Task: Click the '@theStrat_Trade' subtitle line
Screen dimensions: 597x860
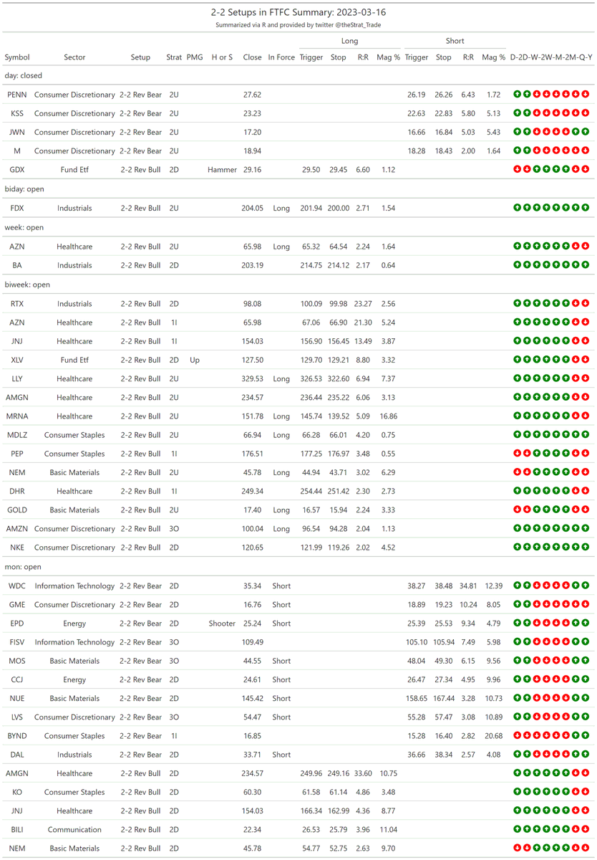Action: pos(298,25)
